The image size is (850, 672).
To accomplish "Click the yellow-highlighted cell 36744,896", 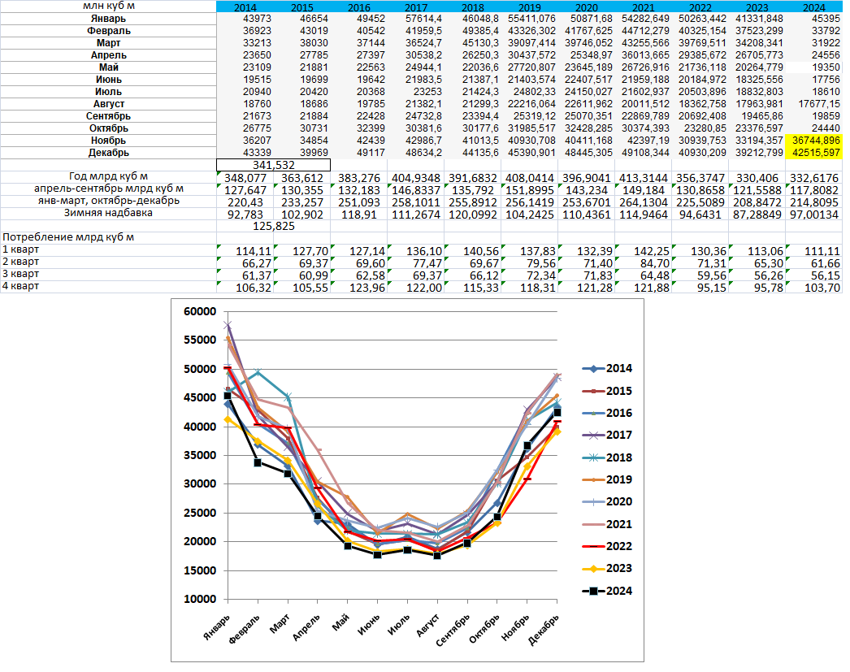I will point(813,141).
